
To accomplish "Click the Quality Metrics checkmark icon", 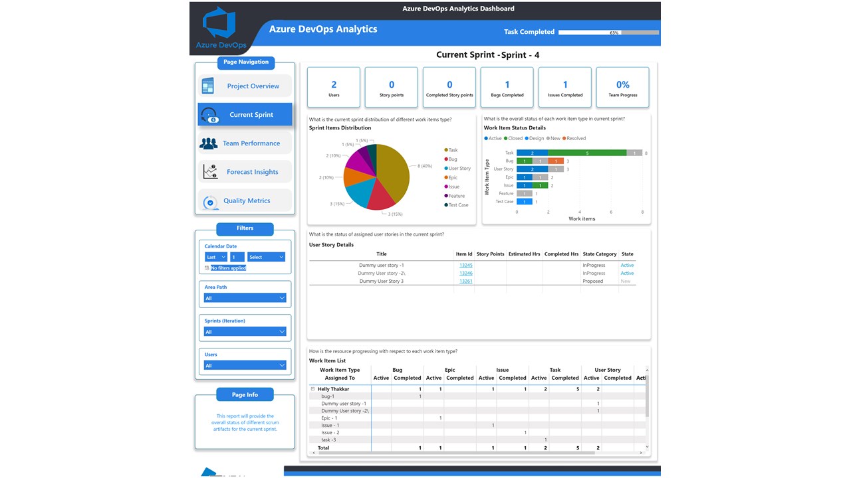I will click(210, 202).
